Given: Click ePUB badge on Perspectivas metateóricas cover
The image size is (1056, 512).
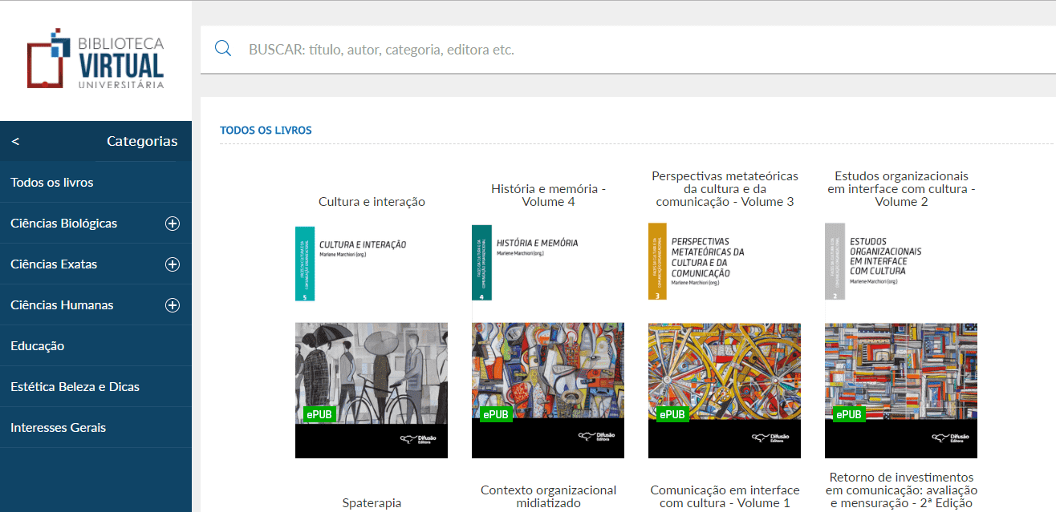Looking at the screenshot, I should (672, 414).
